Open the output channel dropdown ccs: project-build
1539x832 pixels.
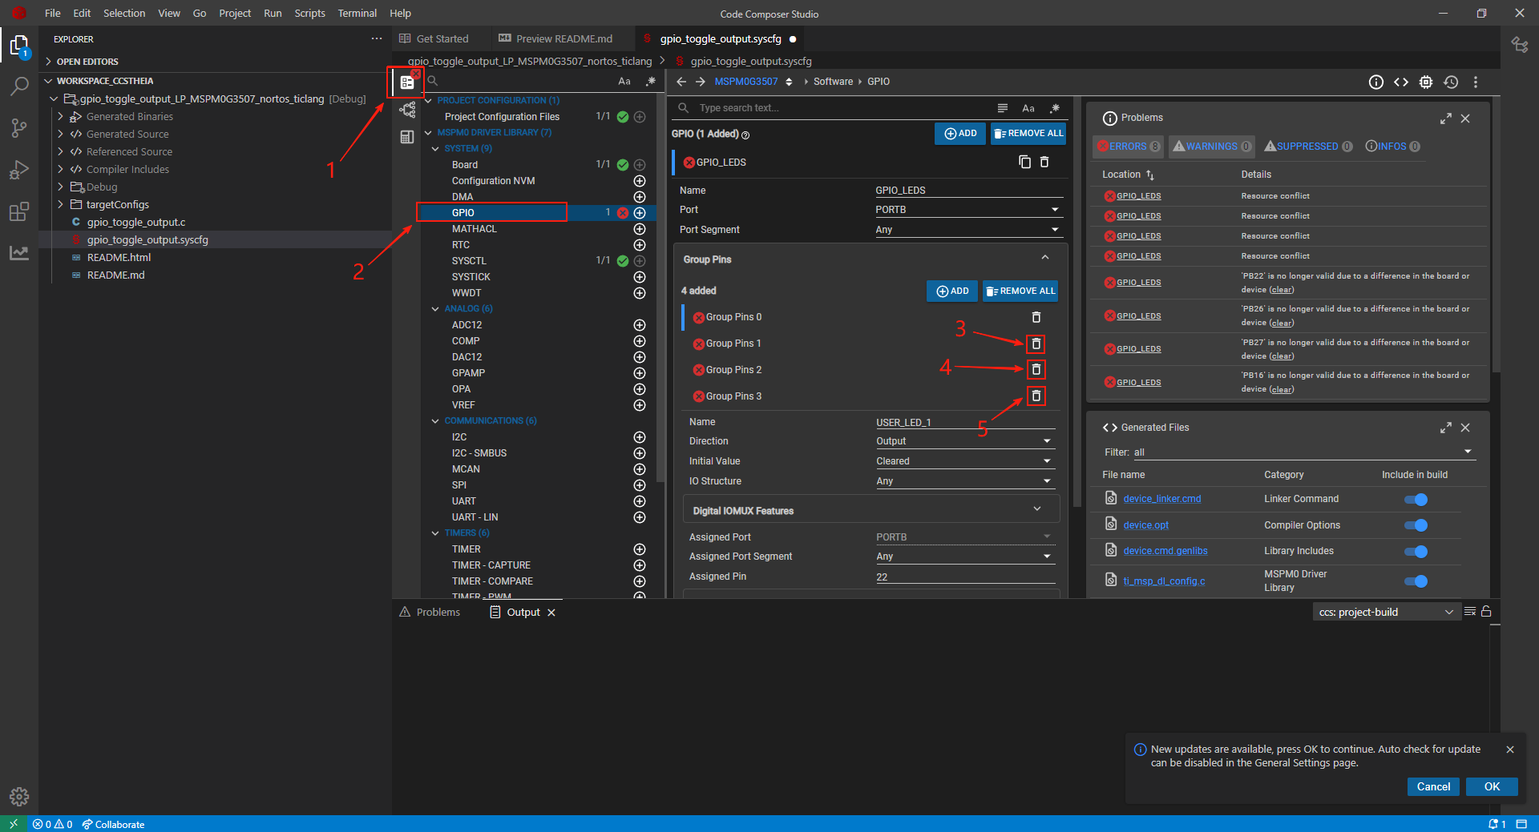click(1385, 612)
